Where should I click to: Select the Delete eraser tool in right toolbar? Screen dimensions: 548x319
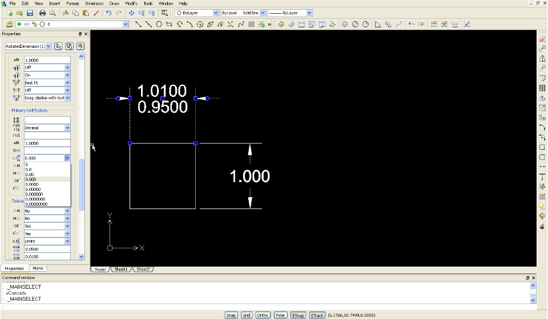(x=542, y=39)
